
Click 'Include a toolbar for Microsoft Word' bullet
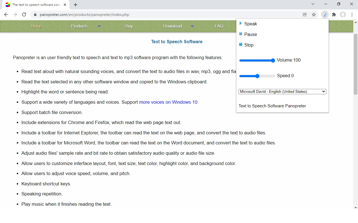pos(149,143)
